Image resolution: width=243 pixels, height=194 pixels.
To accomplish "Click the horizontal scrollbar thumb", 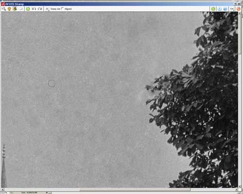I will tap(135, 189).
